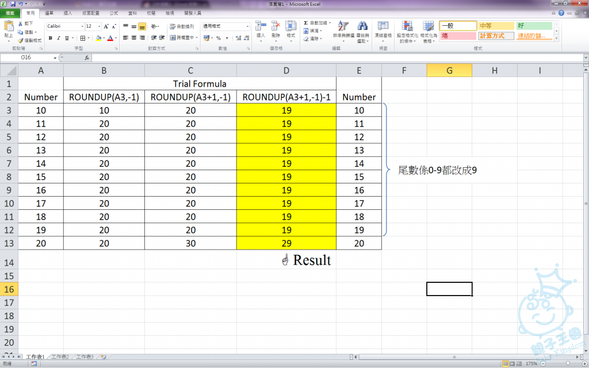Viewport: 589px width, 368px height.
Task: Expand the cell styles gallery
Action: pos(556,39)
